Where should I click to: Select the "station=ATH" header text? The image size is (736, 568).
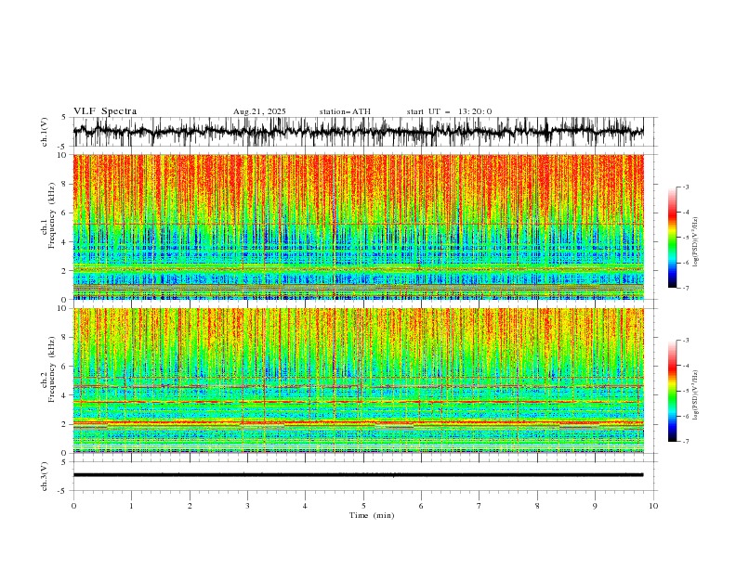tap(345, 111)
